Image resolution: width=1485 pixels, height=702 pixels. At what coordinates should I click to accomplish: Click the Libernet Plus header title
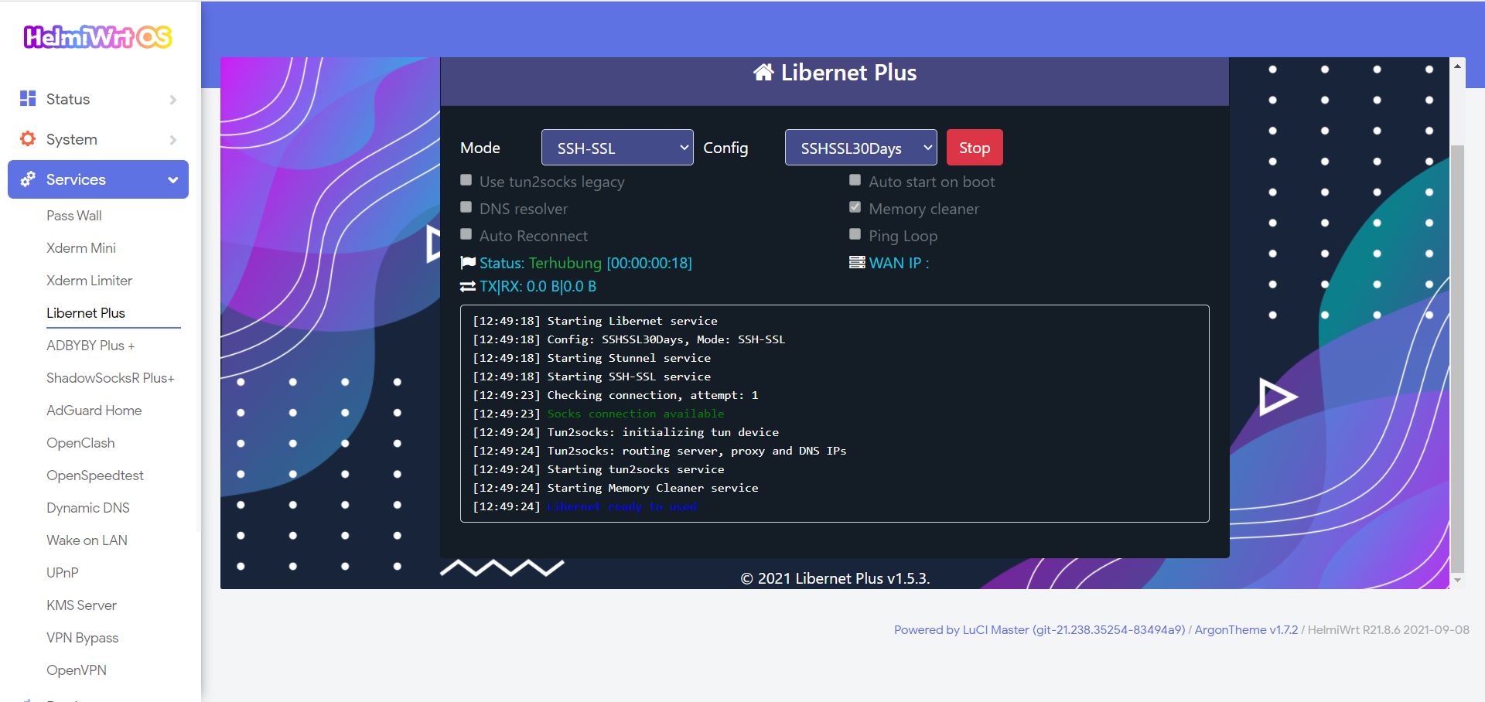(848, 73)
